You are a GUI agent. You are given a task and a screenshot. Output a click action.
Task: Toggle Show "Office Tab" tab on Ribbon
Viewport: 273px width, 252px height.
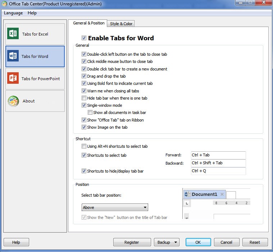tap(84, 120)
